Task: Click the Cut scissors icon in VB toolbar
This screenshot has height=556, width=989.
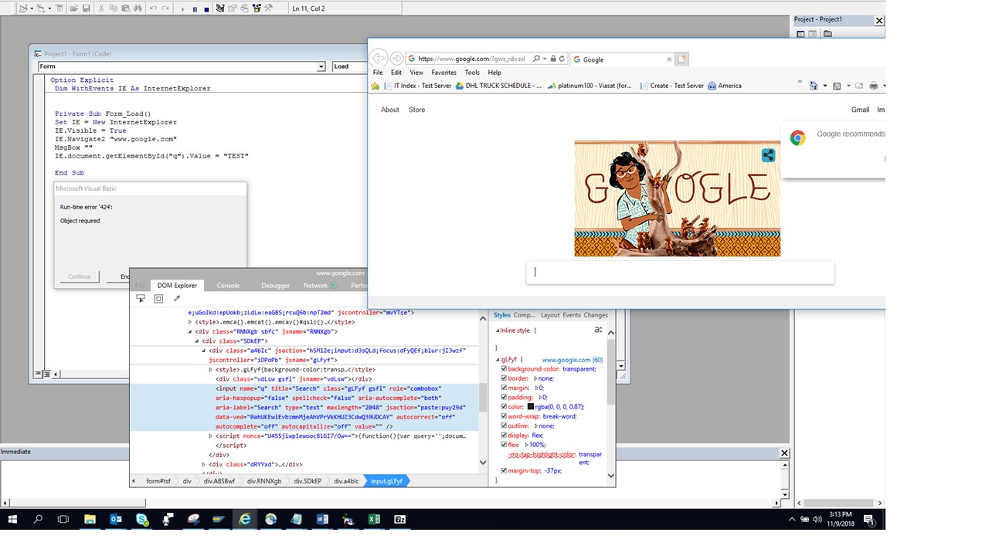Action: point(101,8)
